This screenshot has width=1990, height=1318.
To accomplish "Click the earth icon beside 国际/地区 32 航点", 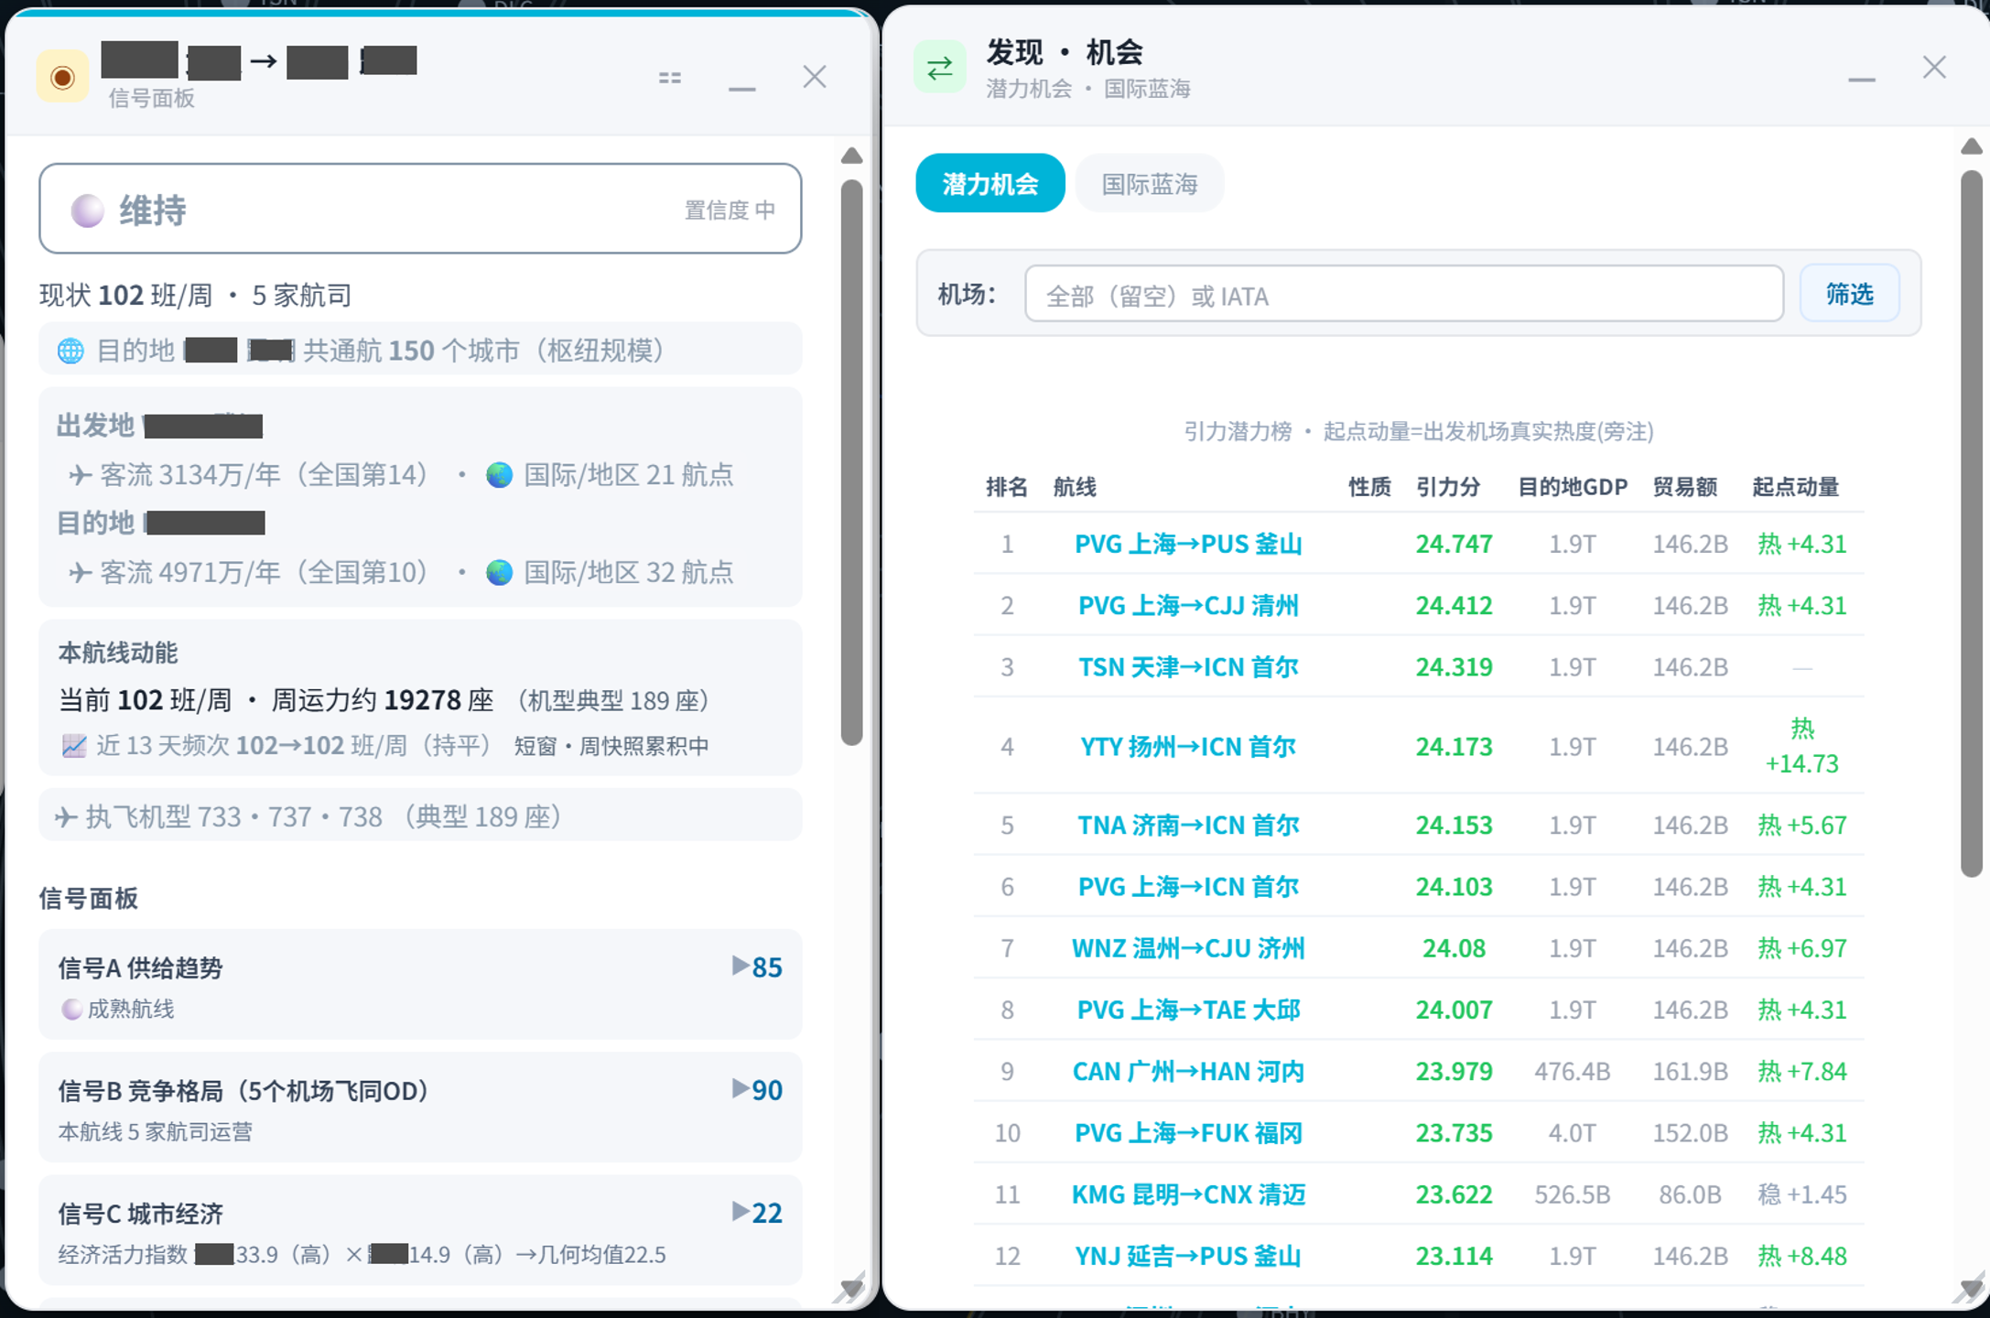I will pos(499,573).
